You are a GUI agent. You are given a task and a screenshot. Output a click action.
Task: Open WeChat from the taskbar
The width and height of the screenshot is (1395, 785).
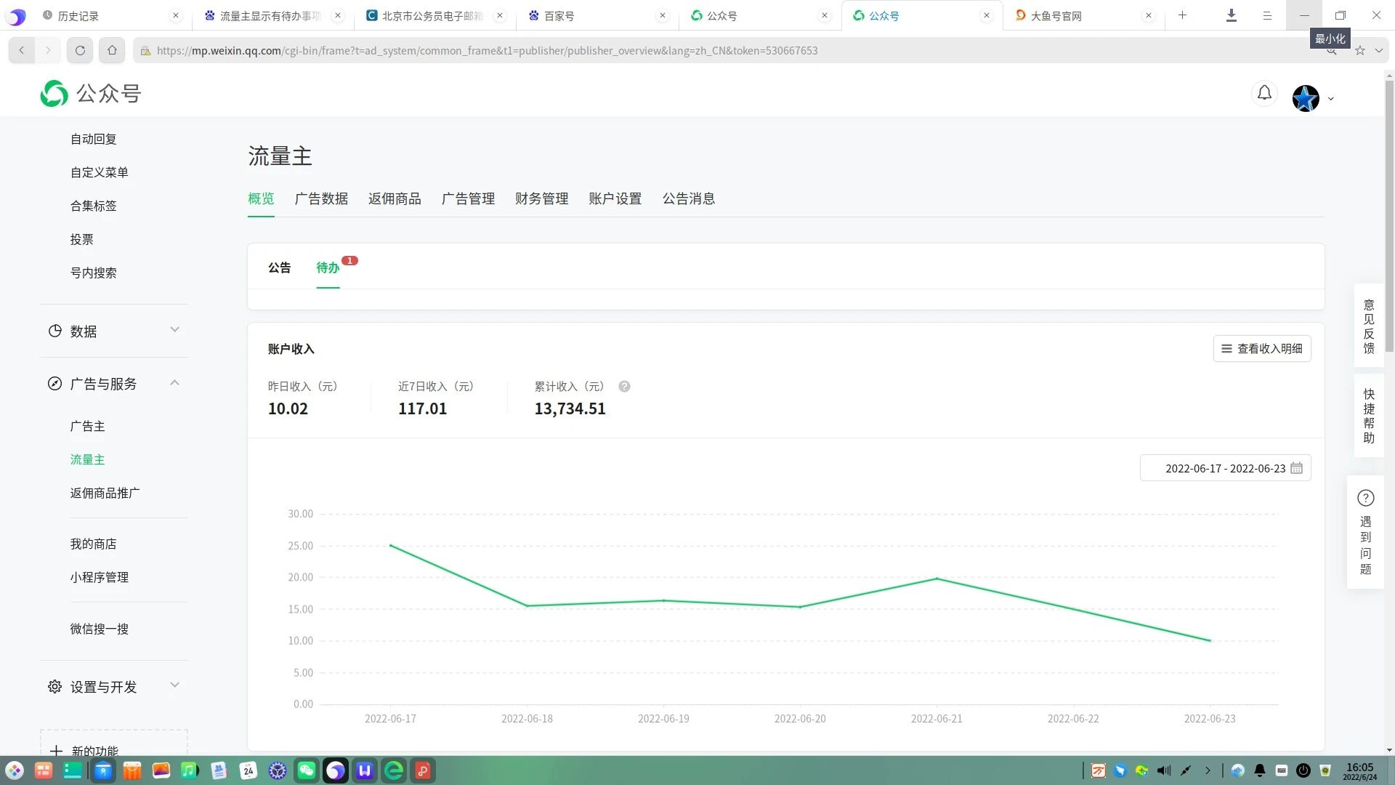(x=306, y=770)
